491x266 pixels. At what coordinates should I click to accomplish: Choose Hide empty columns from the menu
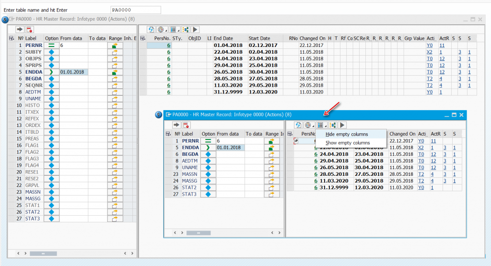pyautogui.click(x=347, y=134)
